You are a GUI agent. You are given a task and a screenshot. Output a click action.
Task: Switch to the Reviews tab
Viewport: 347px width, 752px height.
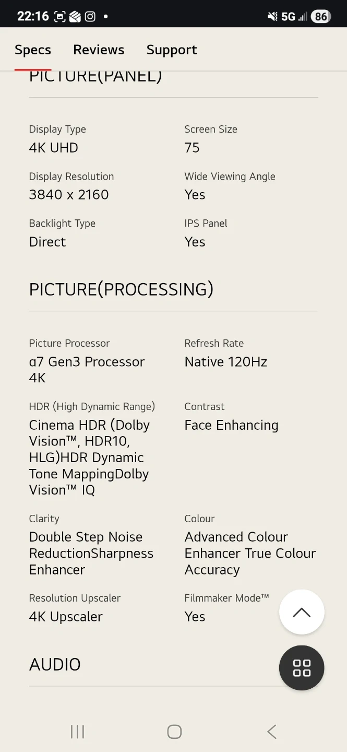[99, 50]
